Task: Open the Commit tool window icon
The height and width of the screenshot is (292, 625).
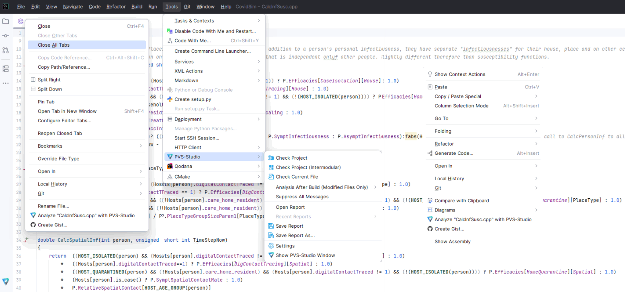Action: point(6,36)
